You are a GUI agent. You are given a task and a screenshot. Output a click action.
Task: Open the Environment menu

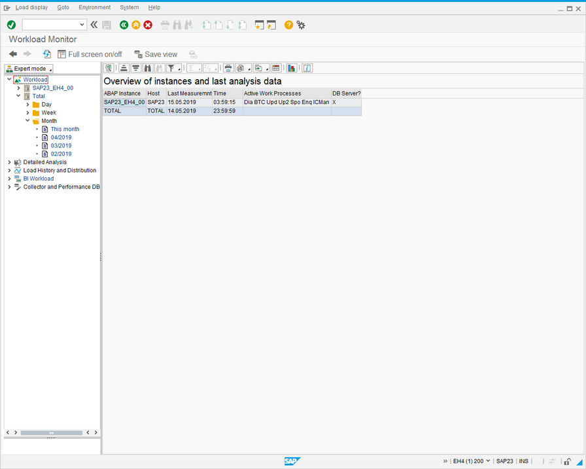pos(94,7)
